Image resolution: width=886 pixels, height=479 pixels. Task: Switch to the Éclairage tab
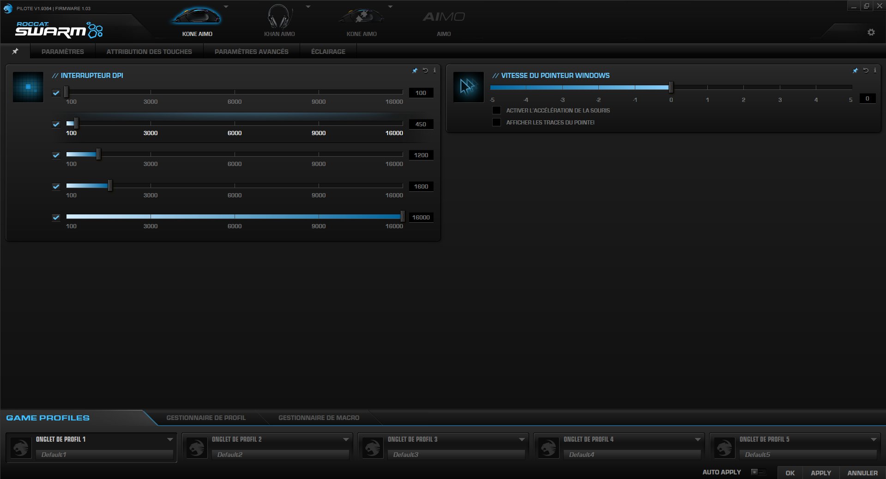pyautogui.click(x=328, y=52)
